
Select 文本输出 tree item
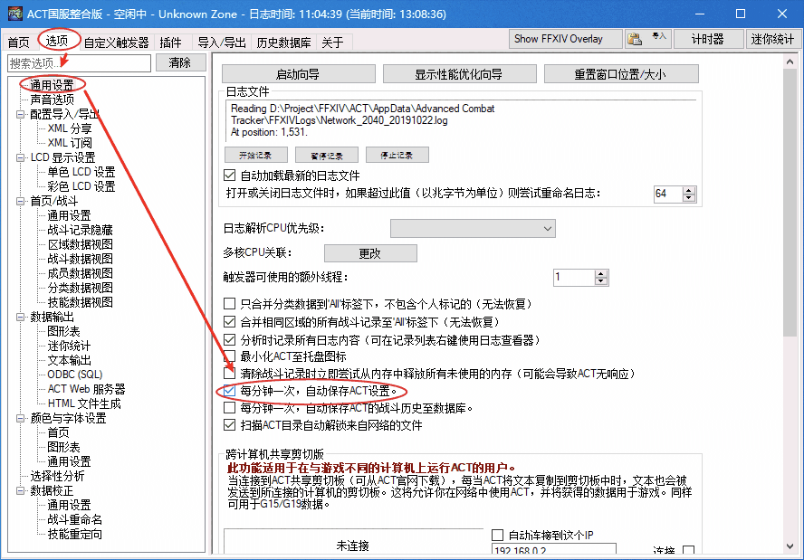pos(69,360)
